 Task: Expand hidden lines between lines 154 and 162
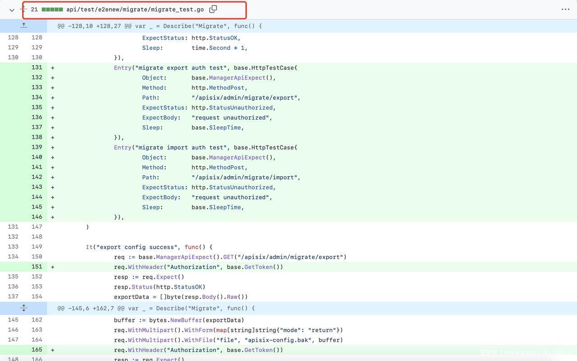[x=23, y=308]
